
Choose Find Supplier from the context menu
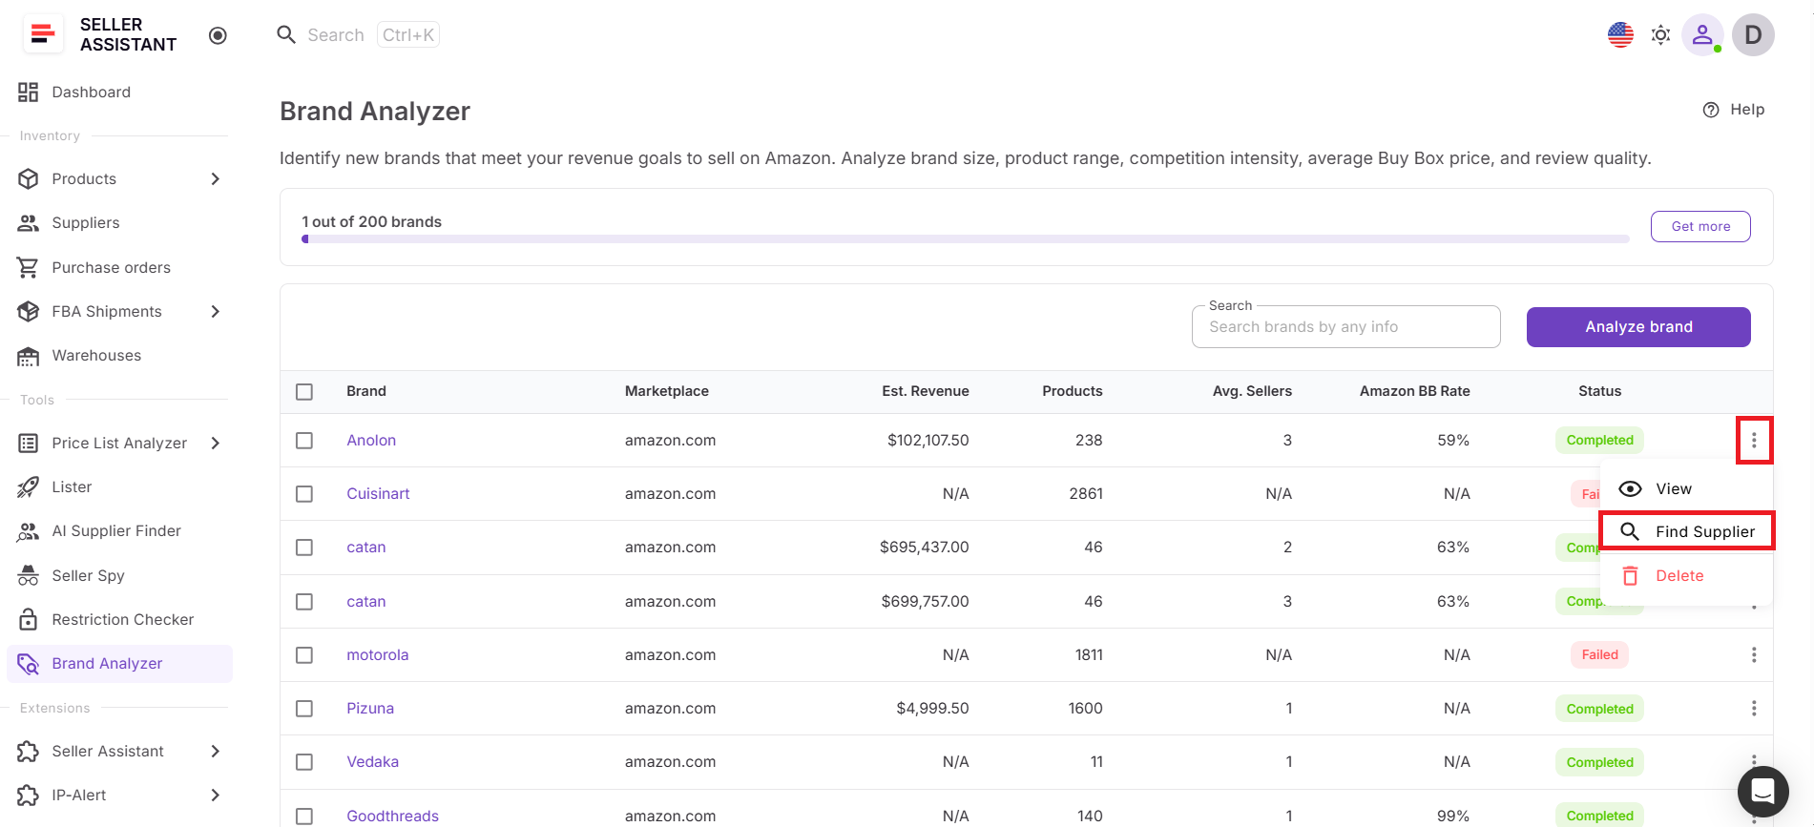pos(1686,531)
